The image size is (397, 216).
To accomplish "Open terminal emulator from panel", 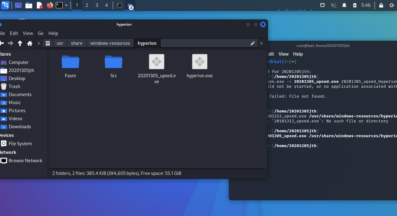I will point(59,5).
